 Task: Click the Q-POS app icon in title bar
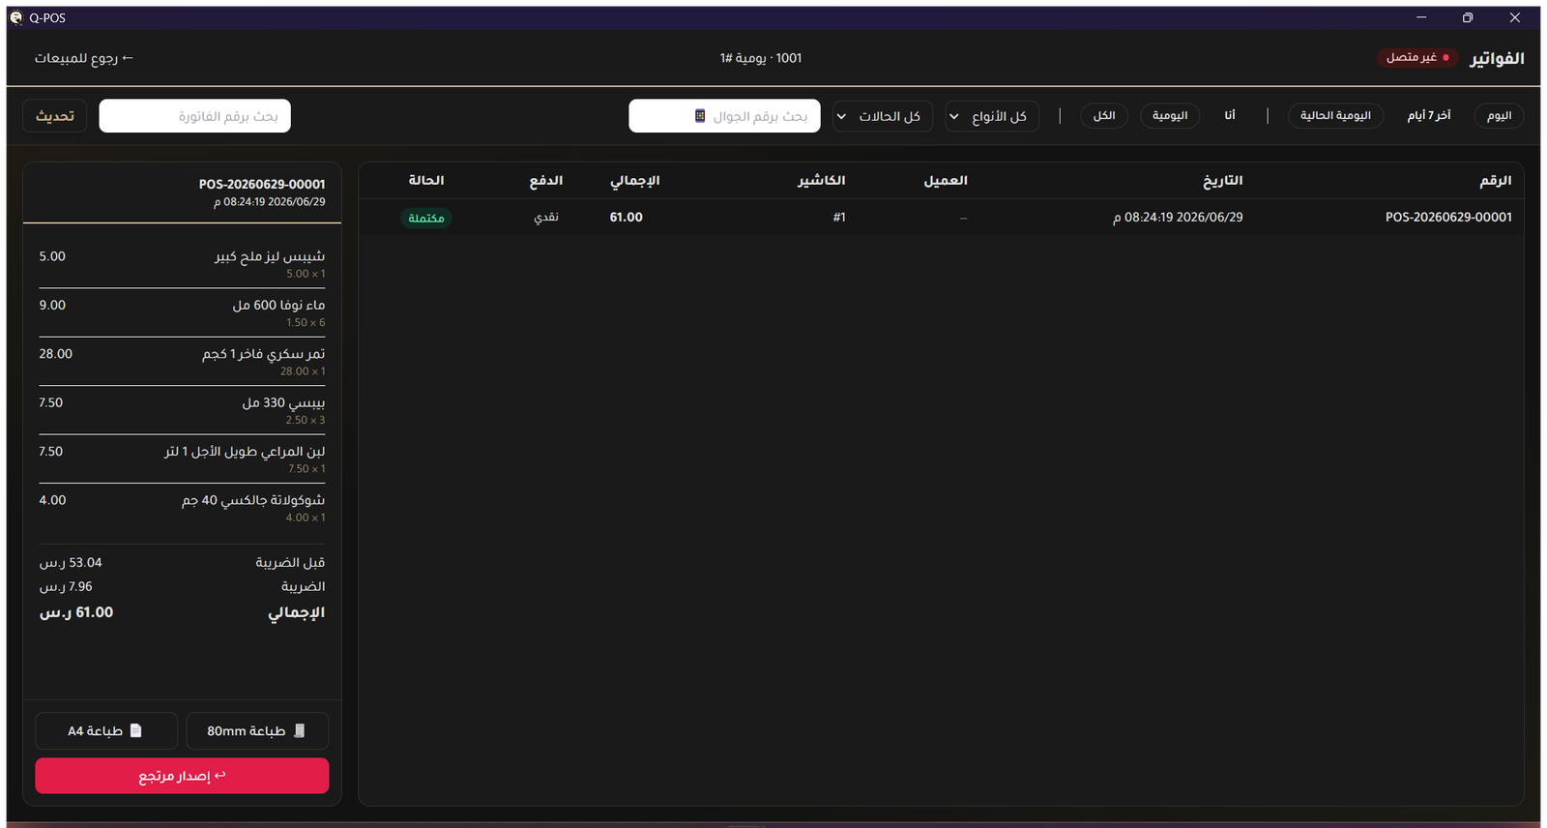coord(16,17)
